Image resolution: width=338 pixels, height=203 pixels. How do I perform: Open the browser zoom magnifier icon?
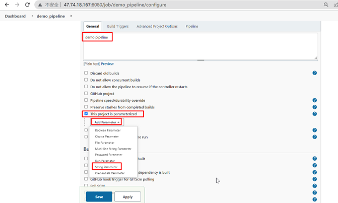pyautogui.click(x=326, y=5)
